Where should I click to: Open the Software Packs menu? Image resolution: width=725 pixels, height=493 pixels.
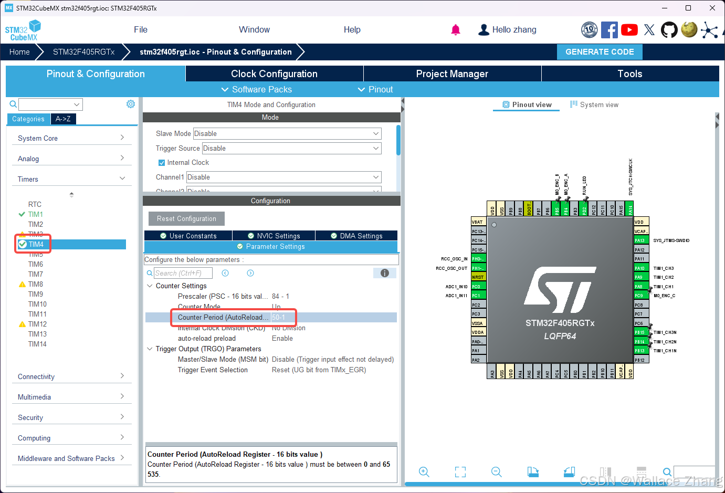(x=256, y=89)
